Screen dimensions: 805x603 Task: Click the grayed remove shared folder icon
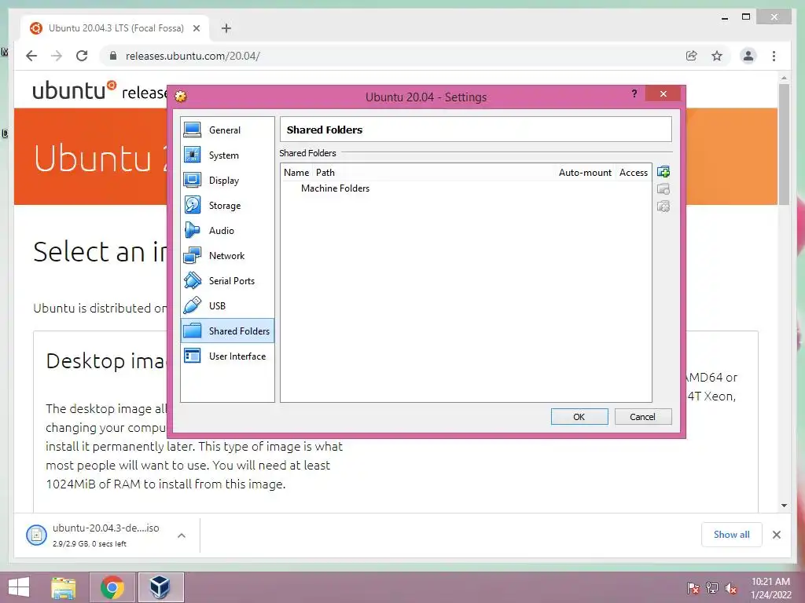(x=663, y=206)
